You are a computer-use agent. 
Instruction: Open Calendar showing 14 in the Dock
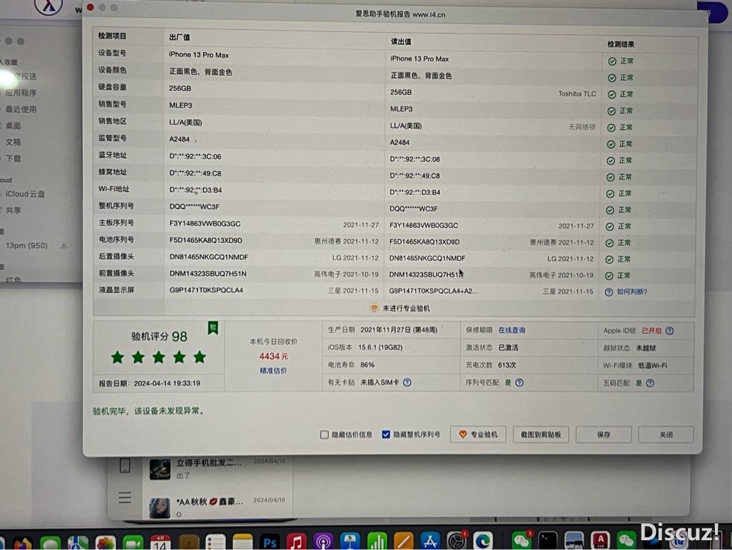click(160, 543)
